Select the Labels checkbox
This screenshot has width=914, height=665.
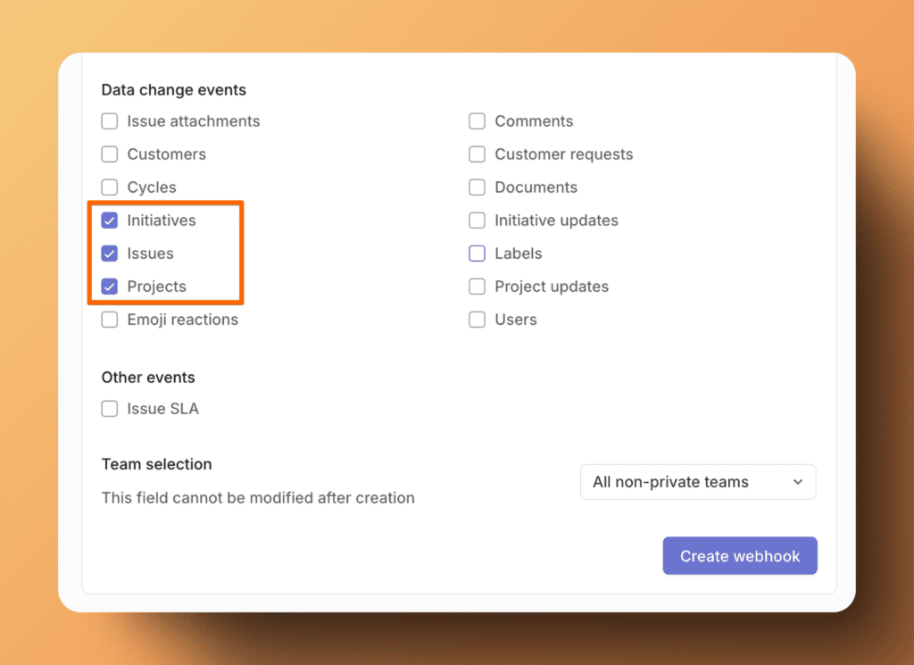pyautogui.click(x=478, y=254)
